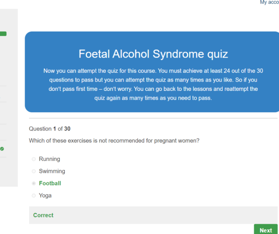
Task: Click the green progress bar in sidebar
Action: [x=3, y=34]
